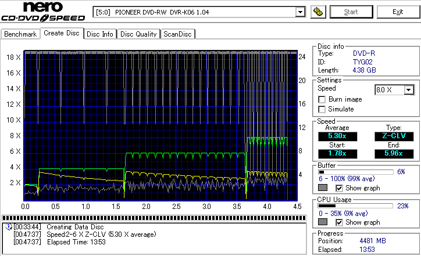Toggle CPU Usage Show graph checkbox
421x256 pixels.
click(339, 222)
